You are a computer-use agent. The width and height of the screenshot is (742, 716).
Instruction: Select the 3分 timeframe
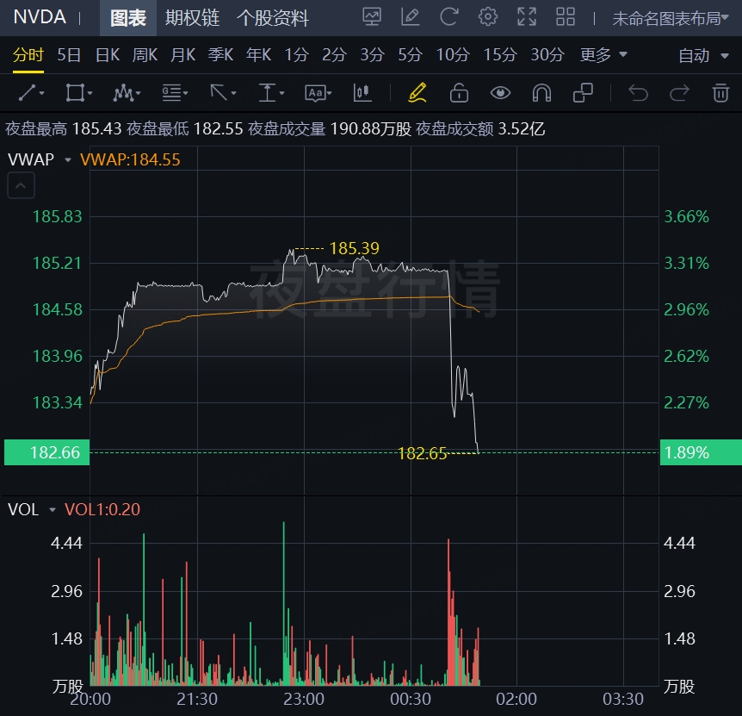point(373,55)
